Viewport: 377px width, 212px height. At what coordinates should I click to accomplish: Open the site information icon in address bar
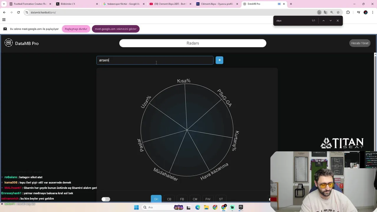click(27, 12)
